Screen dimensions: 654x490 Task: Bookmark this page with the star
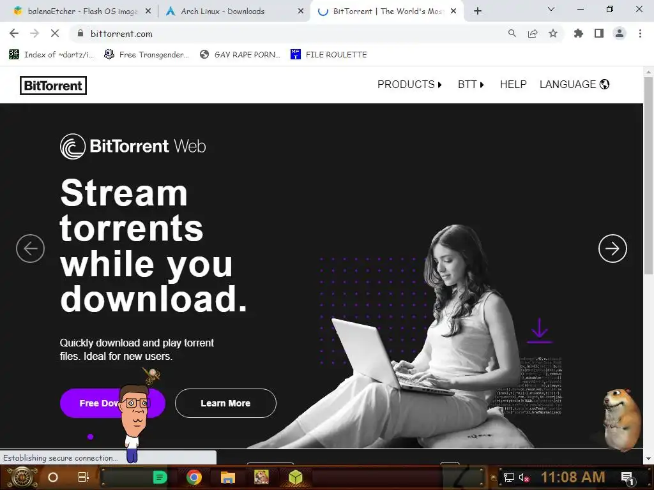click(553, 33)
